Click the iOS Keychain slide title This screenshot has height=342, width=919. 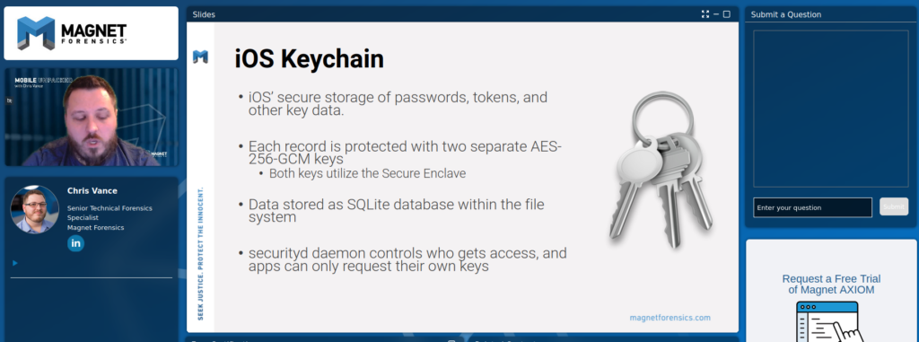(309, 58)
